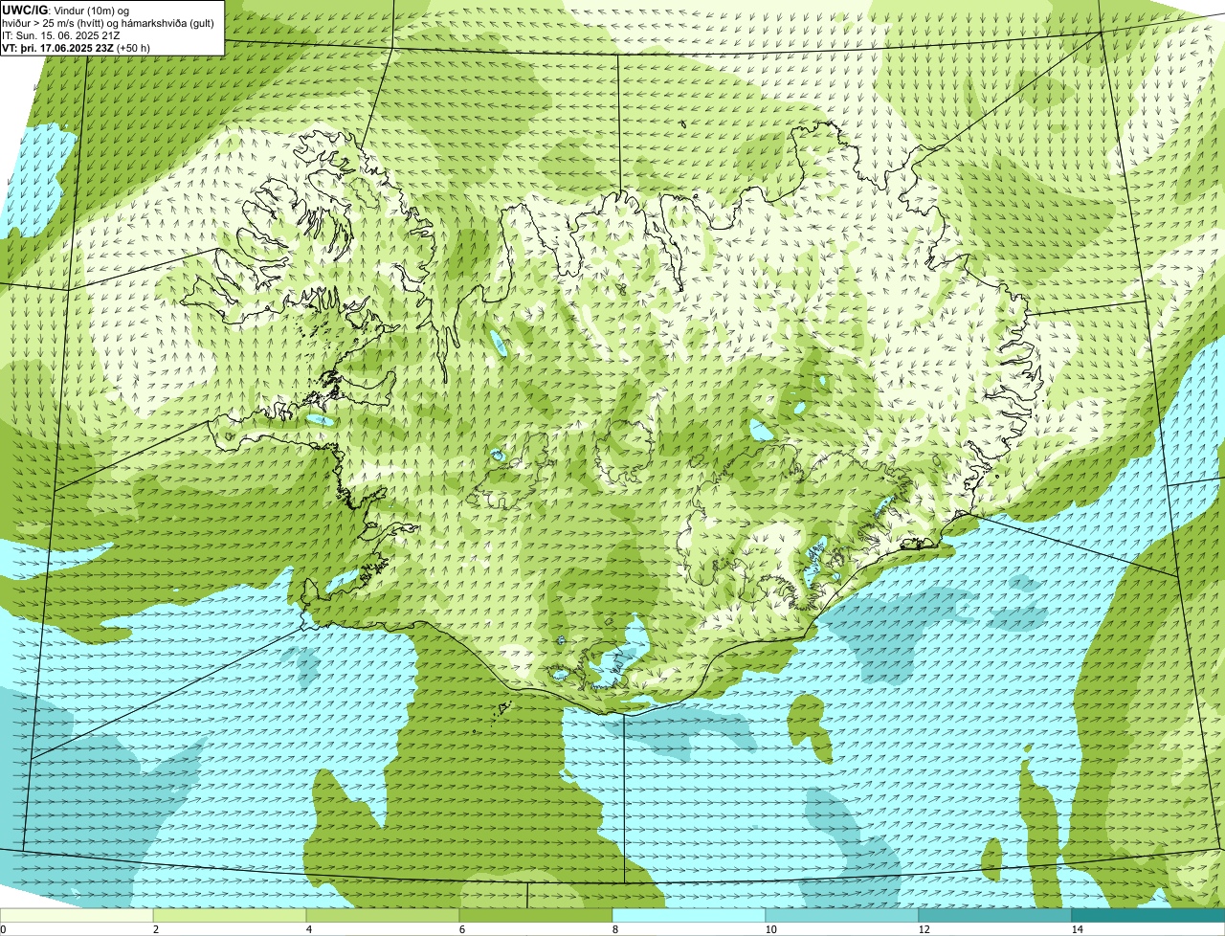Click the dark teal legend swatch above 14
1225x936 pixels.
click(x=1148, y=916)
